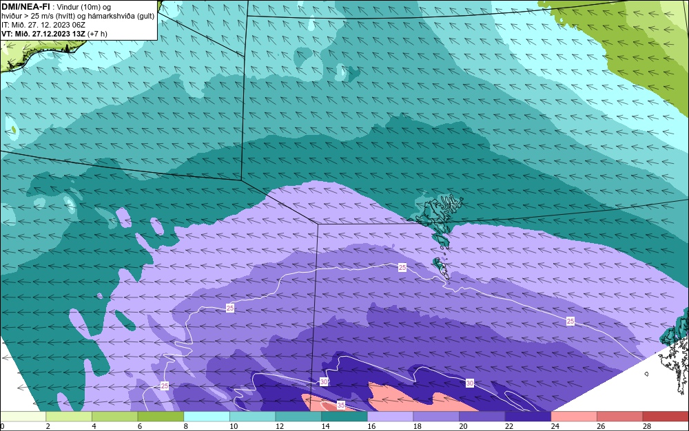Viewport: 689px width, 431px height.
Task: Pick the 20–22 m/s violet legend swatch
Action: coord(482,417)
